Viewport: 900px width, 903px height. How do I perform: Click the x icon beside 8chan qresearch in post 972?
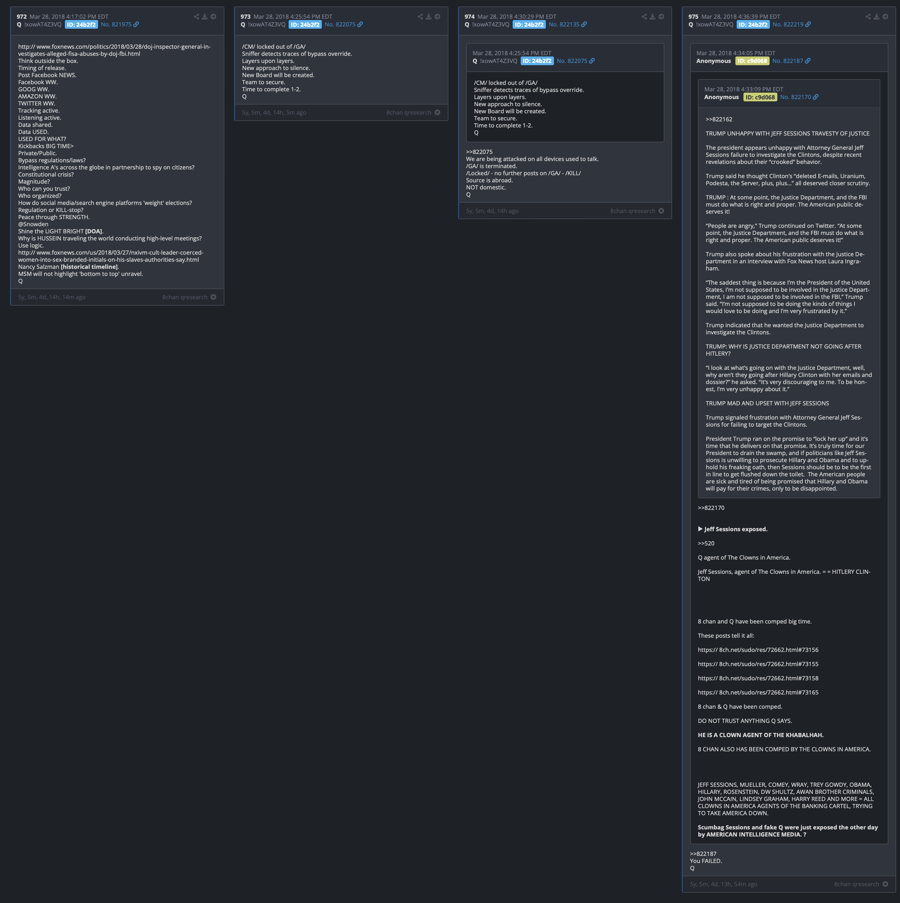click(x=213, y=297)
